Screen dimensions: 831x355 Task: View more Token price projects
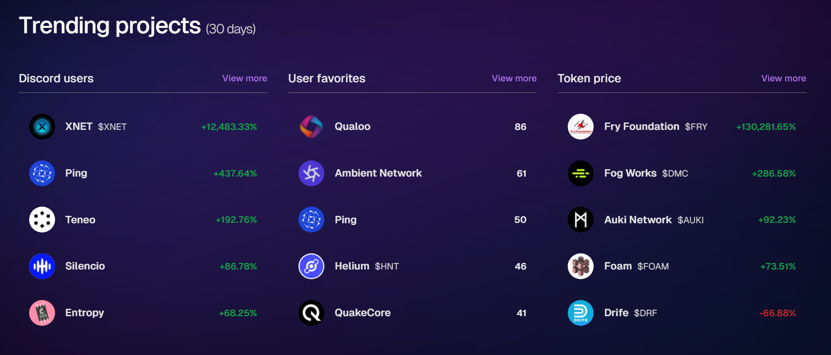(x=784, y=78)
